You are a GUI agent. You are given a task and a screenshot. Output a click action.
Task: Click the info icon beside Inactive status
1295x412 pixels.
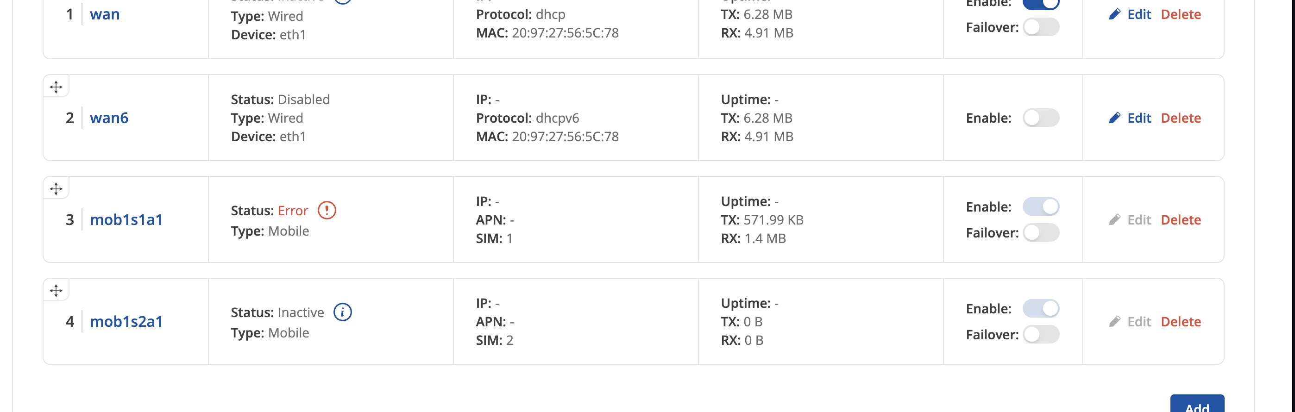click(342, 312)
